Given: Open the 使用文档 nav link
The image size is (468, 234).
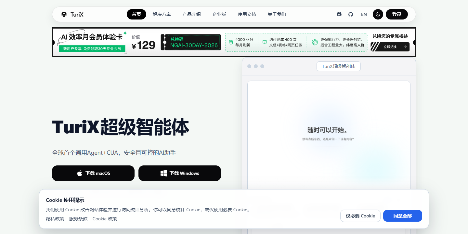Looking at the screenshot, I should point(247,14).
